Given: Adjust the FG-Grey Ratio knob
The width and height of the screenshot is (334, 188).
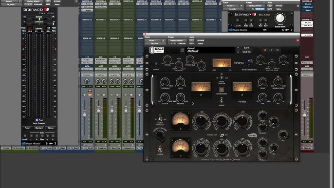Looking at the screenshot, I should pos(201,65).
